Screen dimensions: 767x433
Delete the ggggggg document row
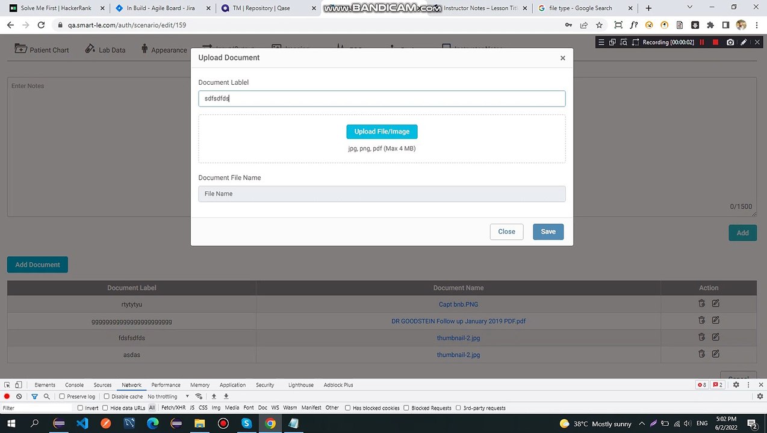701,321
